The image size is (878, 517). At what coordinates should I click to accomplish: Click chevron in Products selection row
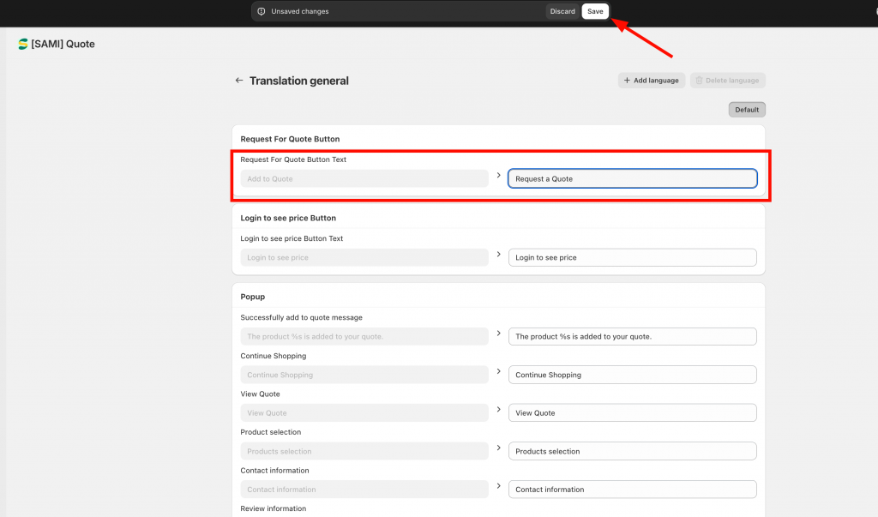pos(498,448)
